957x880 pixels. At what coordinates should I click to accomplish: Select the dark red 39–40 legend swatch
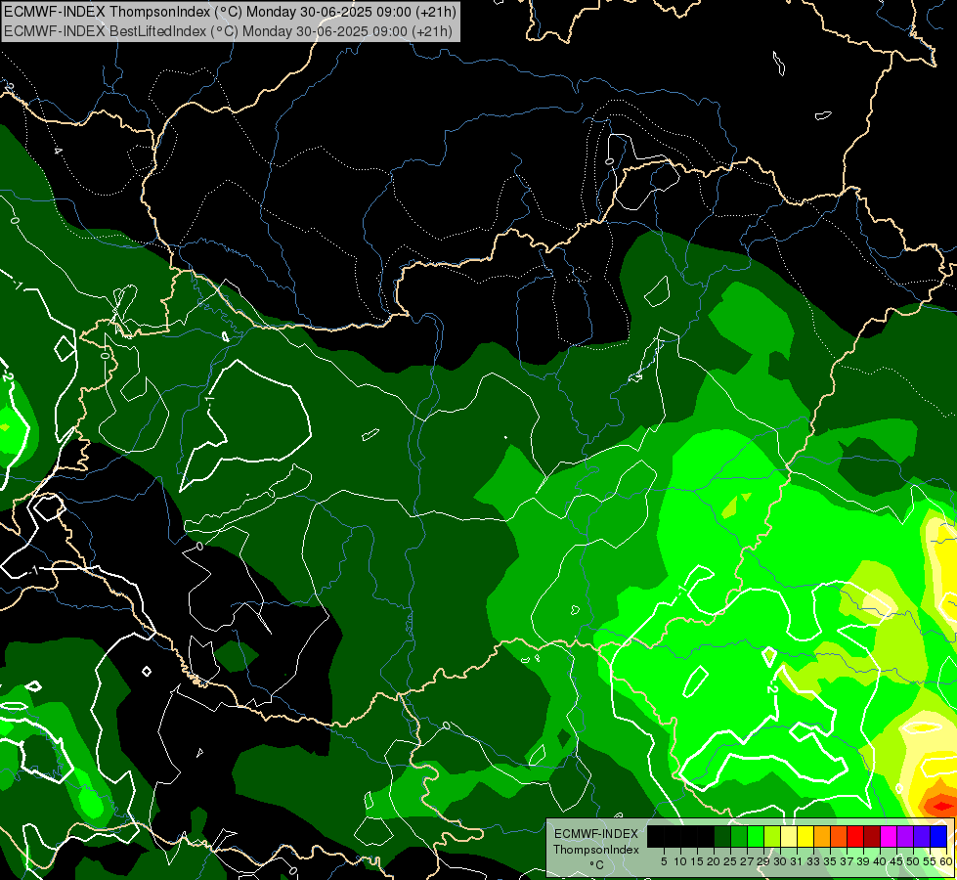(x=872, y=836)
